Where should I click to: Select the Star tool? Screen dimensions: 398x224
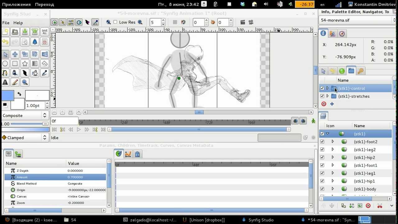pos(25,64)
